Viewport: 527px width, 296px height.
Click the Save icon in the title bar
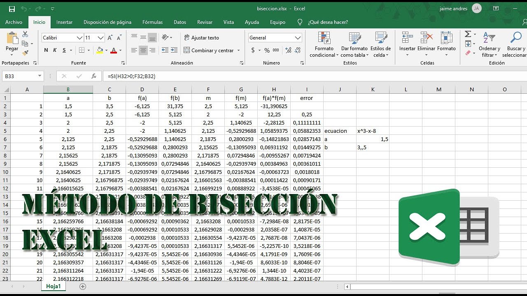pos(12,9)
